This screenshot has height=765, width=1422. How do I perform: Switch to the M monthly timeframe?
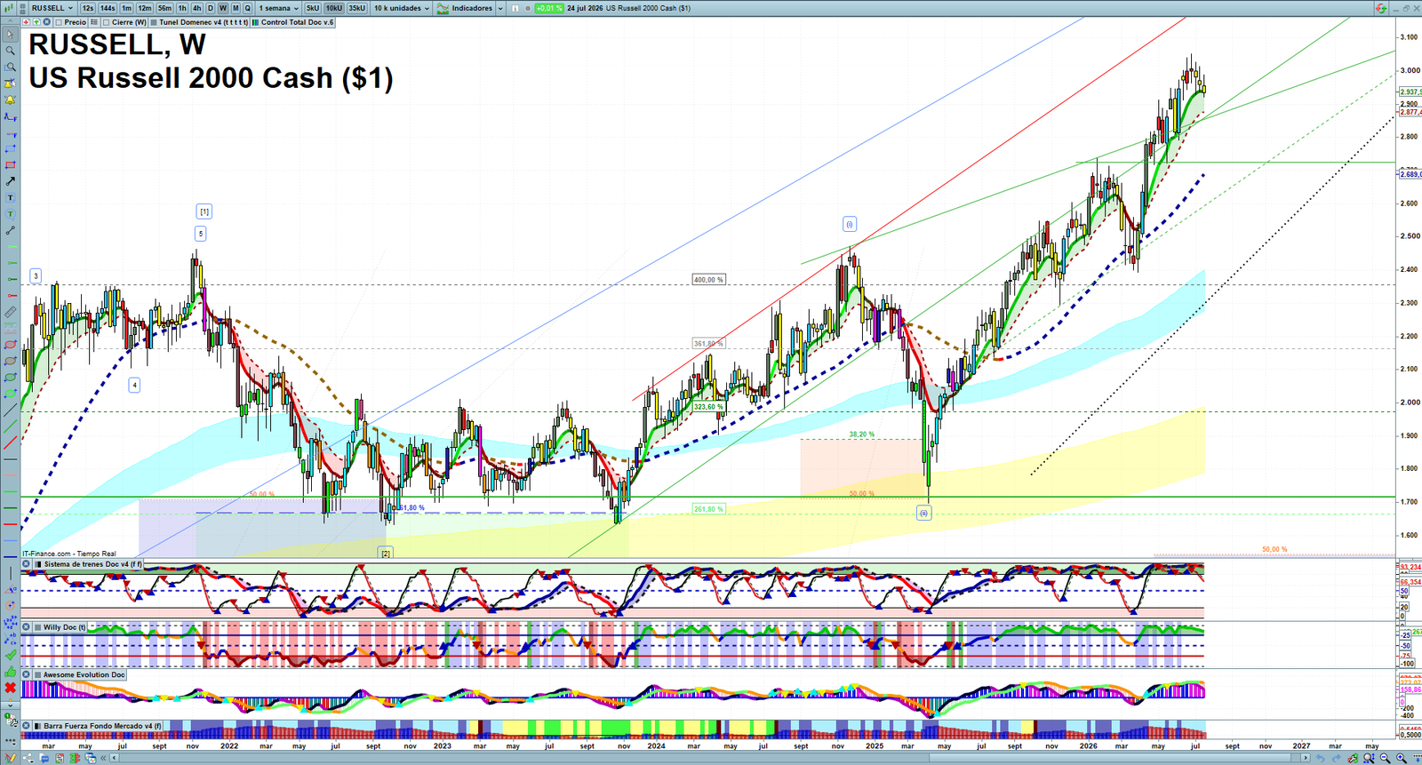[236, 8]
